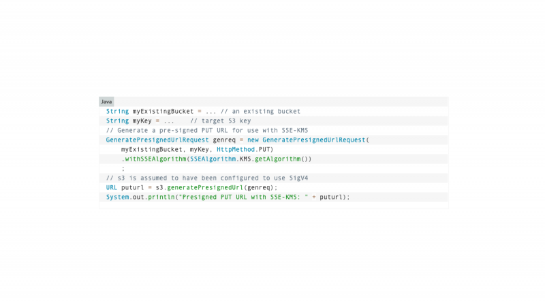Viewport: 545px width, 303px height.
Task: Click the genreq variable in its declaration
Action: [224, 140]
